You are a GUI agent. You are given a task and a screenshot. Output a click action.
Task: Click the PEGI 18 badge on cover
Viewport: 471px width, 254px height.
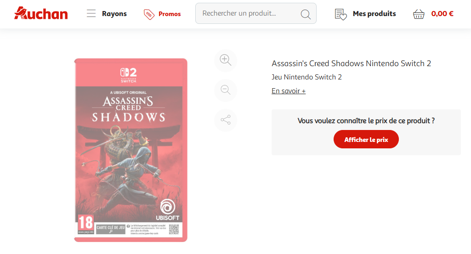85,224
